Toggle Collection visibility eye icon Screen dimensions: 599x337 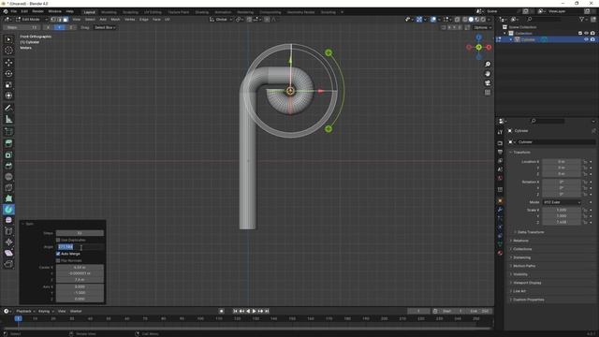586,34
